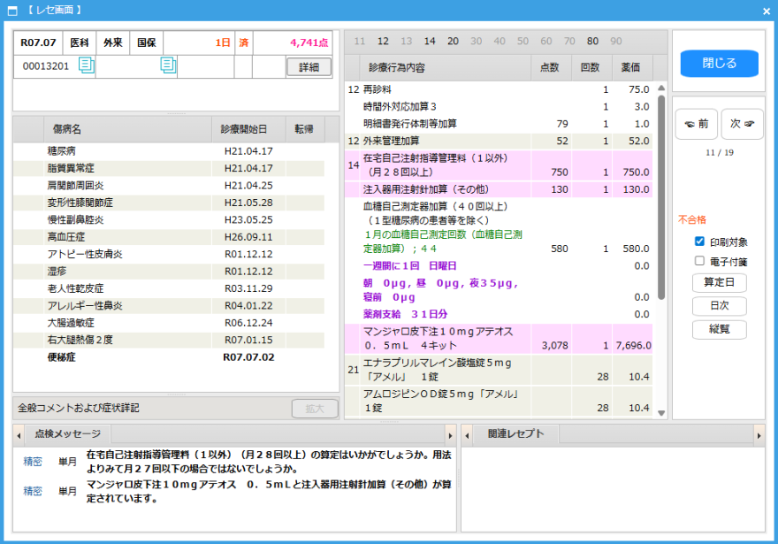778x544 pixels.
Task: Enable the 電子付箋 checkbox
Action: click(x=700, y=262)
